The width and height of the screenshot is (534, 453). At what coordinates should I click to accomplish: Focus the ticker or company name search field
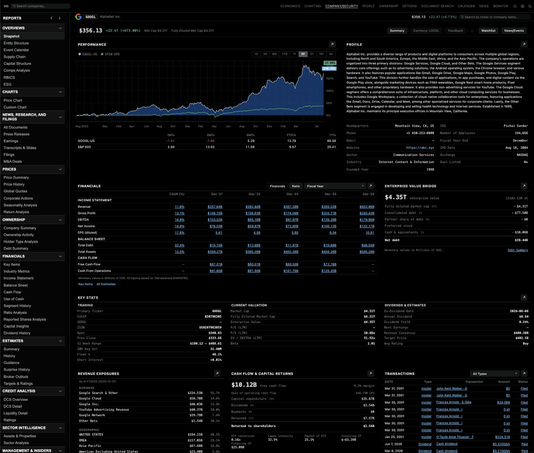pyautogui.click(x=494, y=17)
